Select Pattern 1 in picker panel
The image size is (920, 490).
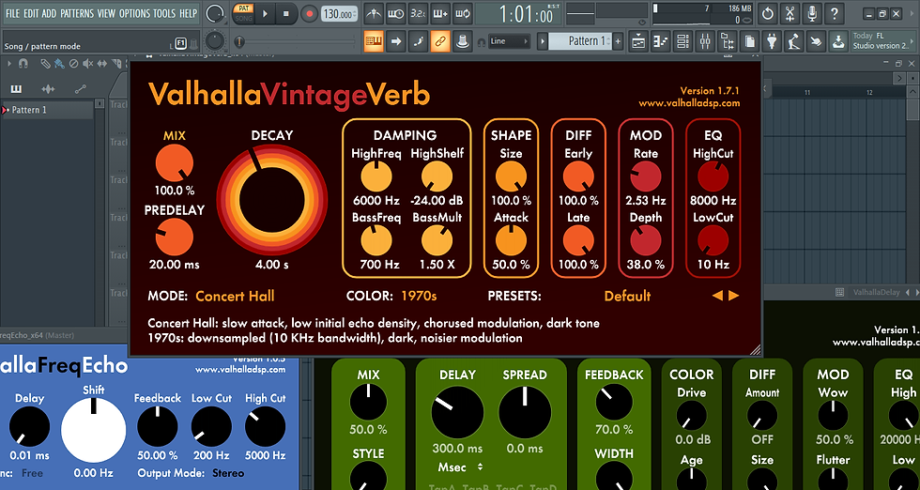point(47,110)
